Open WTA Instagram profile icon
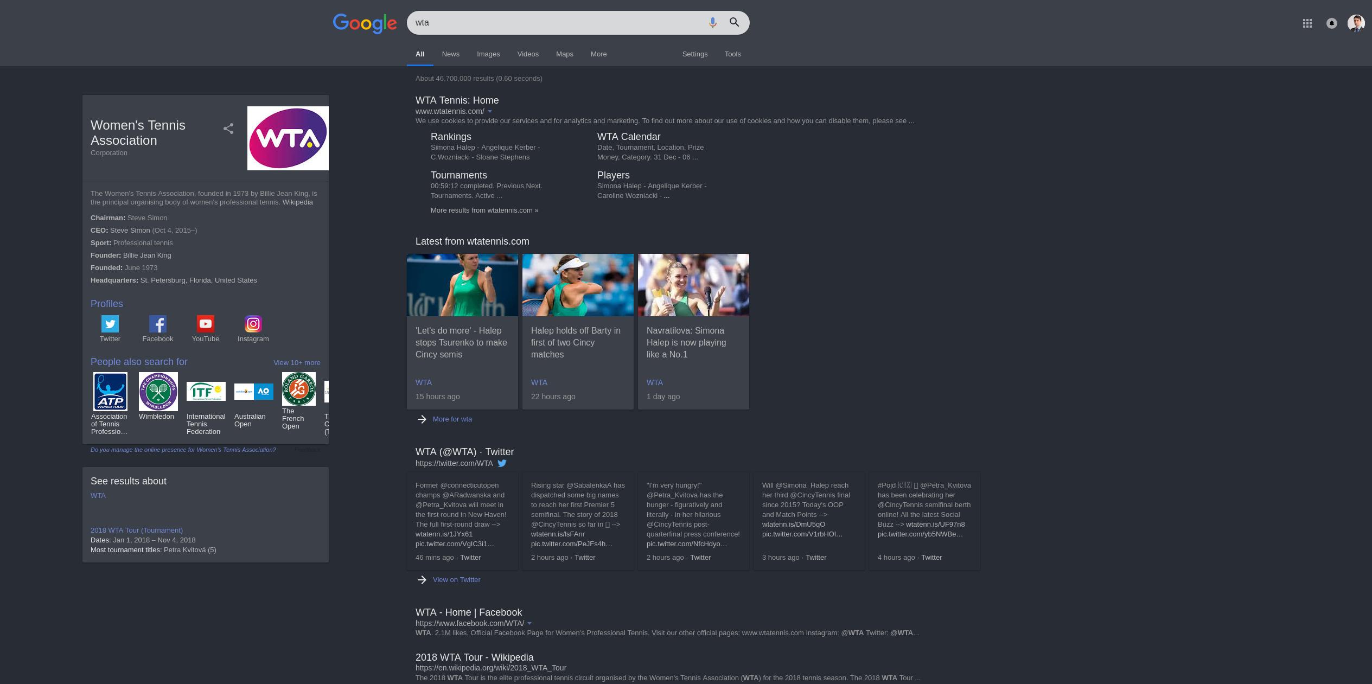 click(253, 324)
